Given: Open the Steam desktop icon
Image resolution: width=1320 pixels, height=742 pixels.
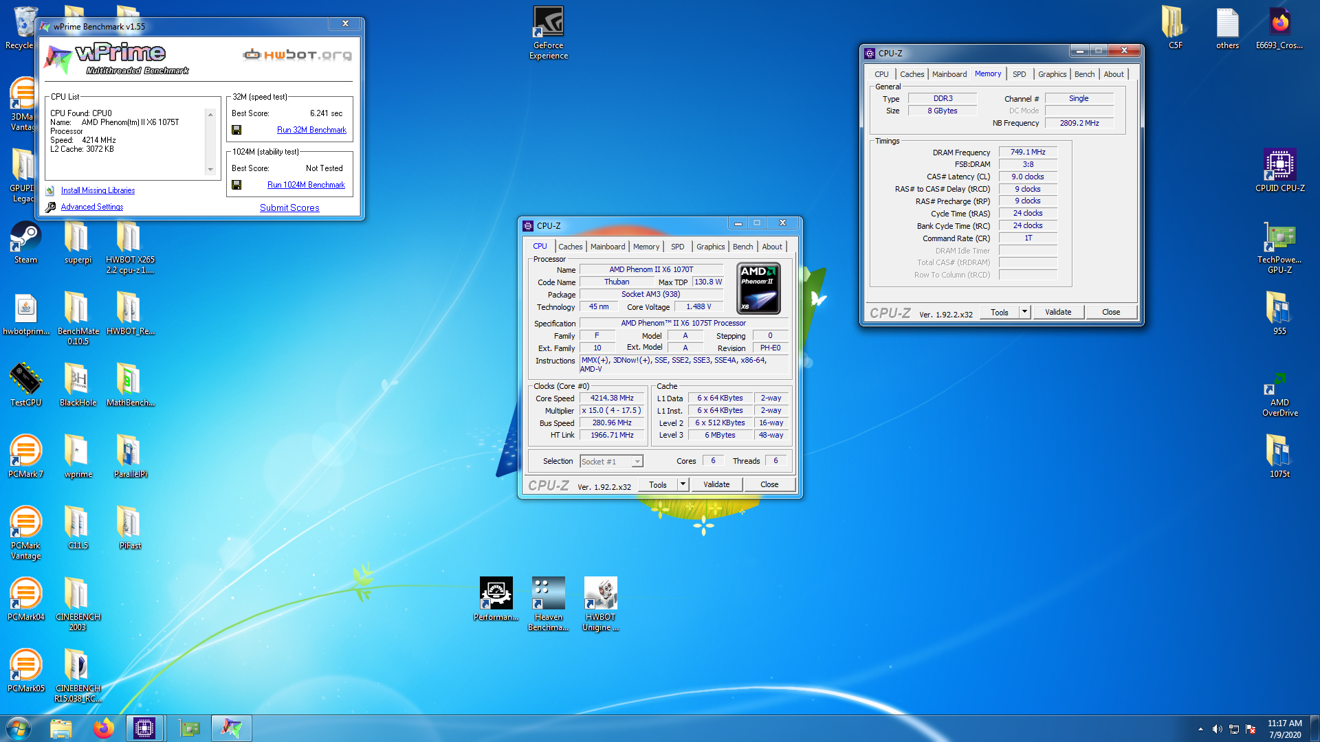Looking at the screenshot, I should pos(25,243).
